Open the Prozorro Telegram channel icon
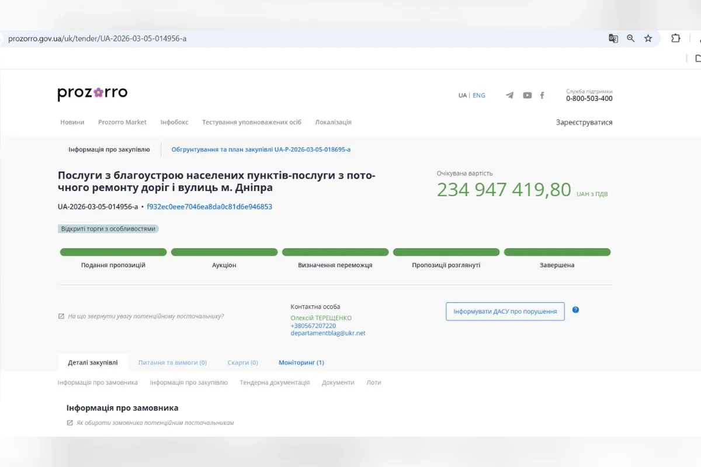Screen dimensions: 701x467 [509, 95]
